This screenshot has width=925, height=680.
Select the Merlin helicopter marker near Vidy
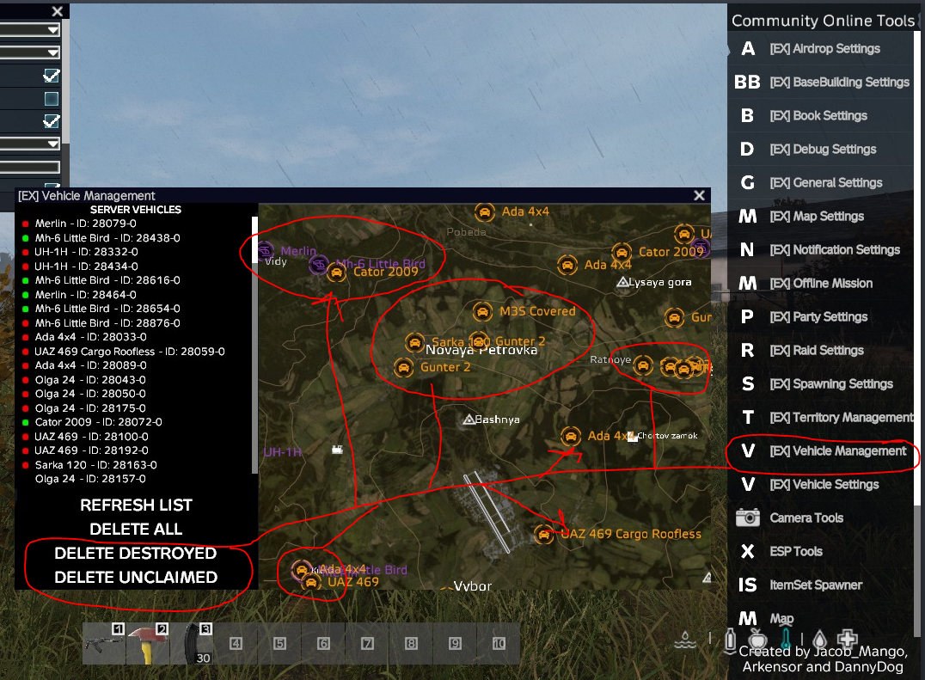pos(265,251)
